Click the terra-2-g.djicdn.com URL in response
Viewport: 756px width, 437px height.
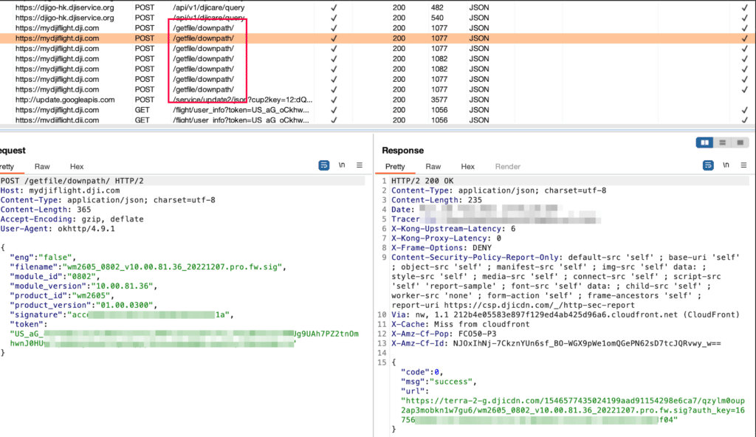click(573, 410)
